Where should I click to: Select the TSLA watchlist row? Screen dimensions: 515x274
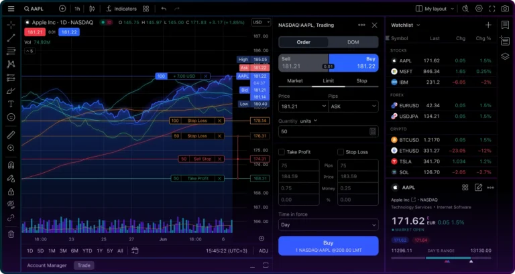(441, 161)
